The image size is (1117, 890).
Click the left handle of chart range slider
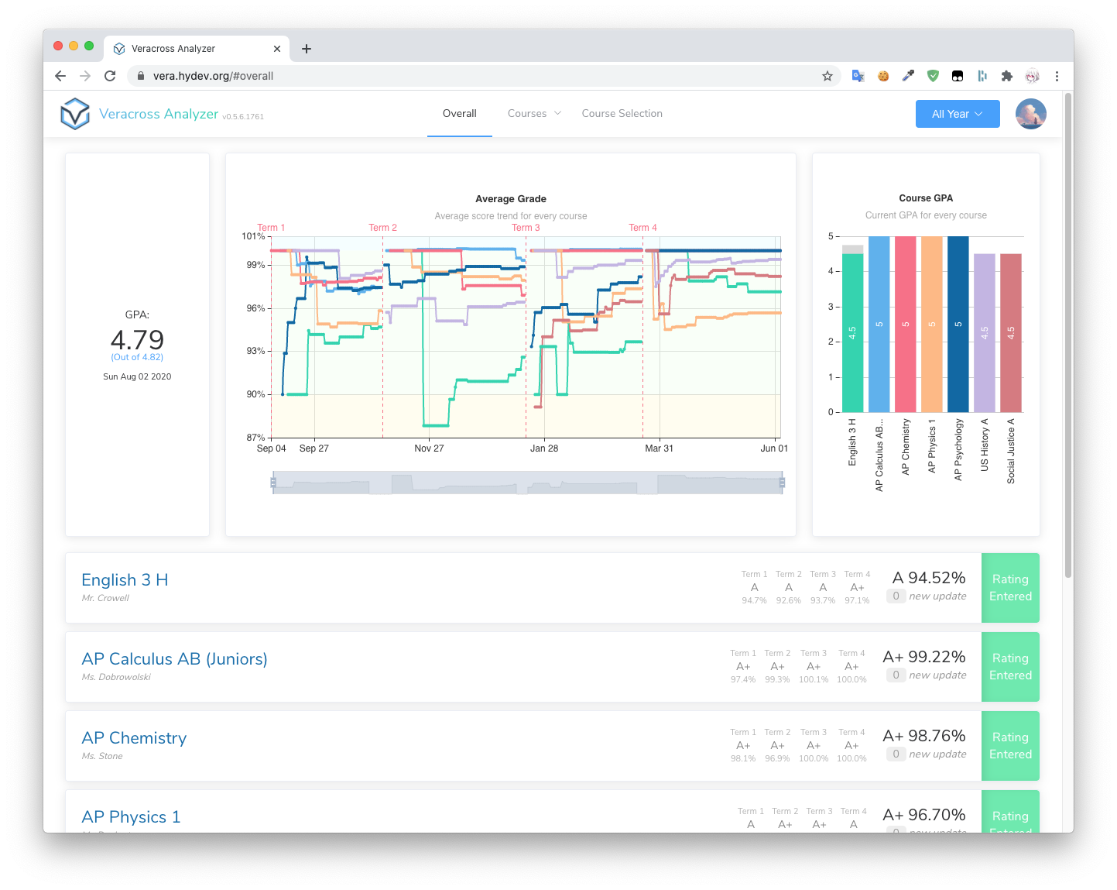tap(273, 483)
